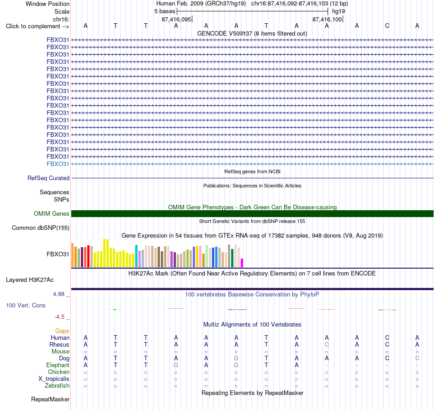Click the Common dbSNP(155) label
The width and height of the screenshot is (434, 410).
40,228
